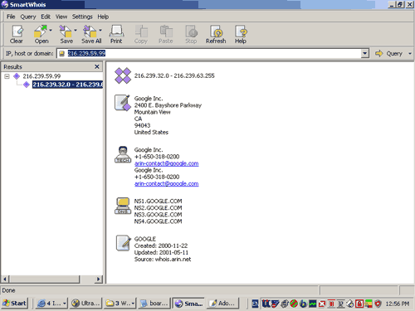Open the File menu
Viewport: 415px width, 311px height.
11,17
